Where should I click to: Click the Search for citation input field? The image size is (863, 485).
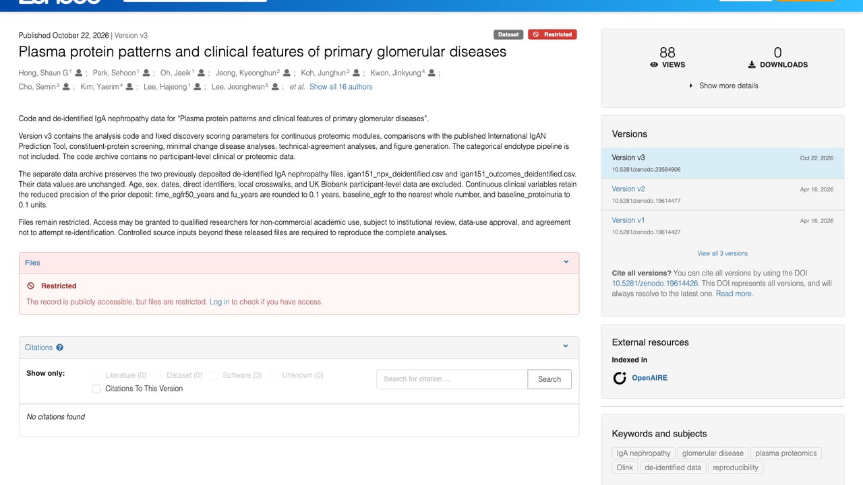point(452,379)
